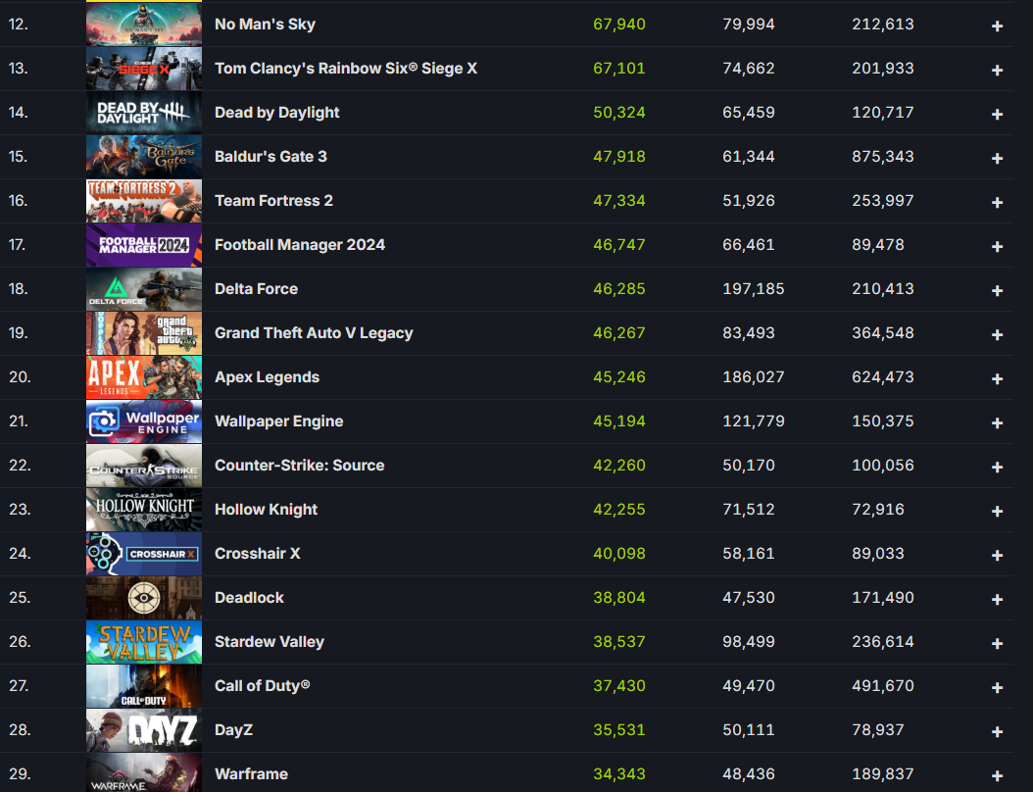Click plus icon for Grand Theft Auto V Legacy
The width and height of the screenshot is (1033, 792).
click(x=998, y=334)
